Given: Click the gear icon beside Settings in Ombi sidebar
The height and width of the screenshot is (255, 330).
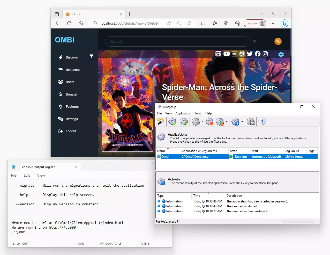Looking at the screenshot, I should (x=61, y=119).
